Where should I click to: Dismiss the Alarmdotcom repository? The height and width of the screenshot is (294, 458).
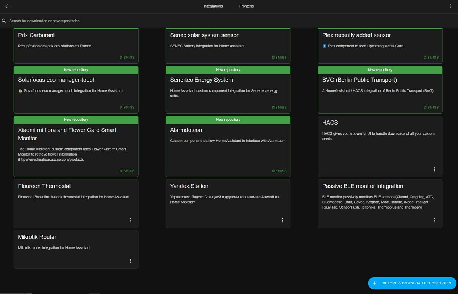[279, 171]
